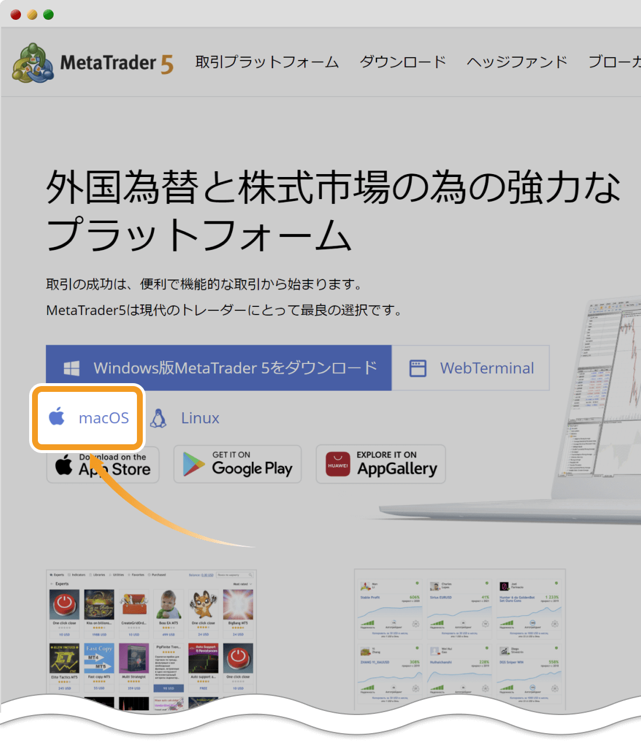Open the DGS Sniper WIN signal
The height and width of the screenshot is (743, 641).
[512, 662]
